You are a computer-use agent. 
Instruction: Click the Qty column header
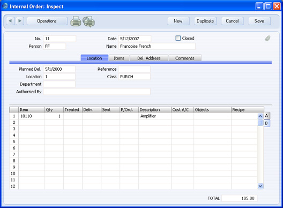point(54,110)
